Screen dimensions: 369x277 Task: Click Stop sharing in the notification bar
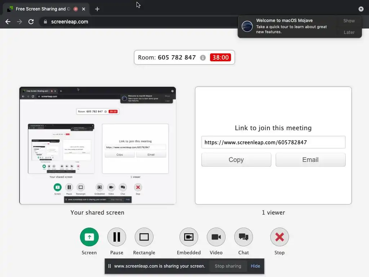[x=228, y=266]
